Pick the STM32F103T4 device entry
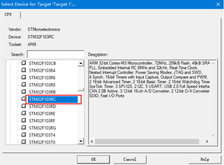Screen dimensions: 224x165 click(42, 135)
